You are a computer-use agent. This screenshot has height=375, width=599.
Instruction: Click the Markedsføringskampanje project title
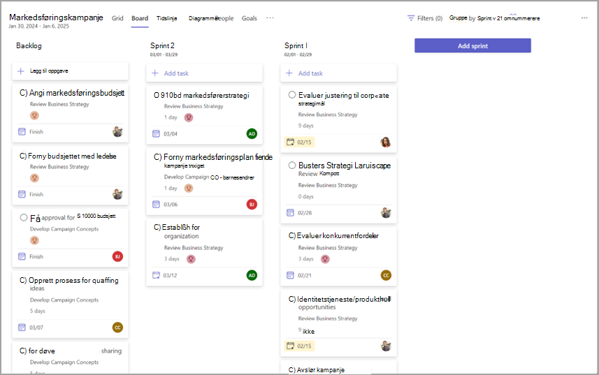(x=56, y=17)
